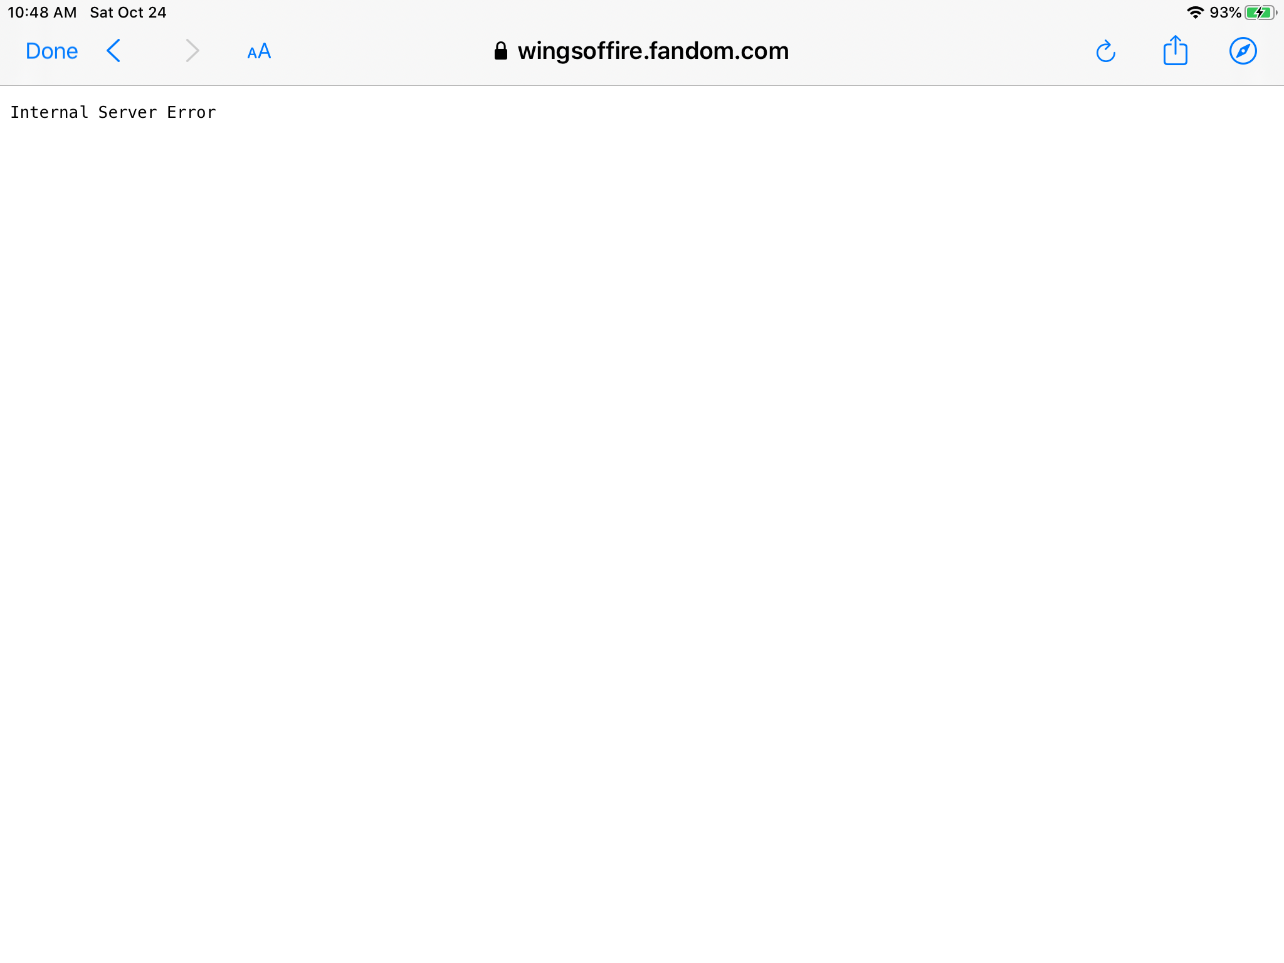Screen dimensions: 1284x963
Task: Select the wingsoffire.fandom.com address text
Action: [653, 51]
